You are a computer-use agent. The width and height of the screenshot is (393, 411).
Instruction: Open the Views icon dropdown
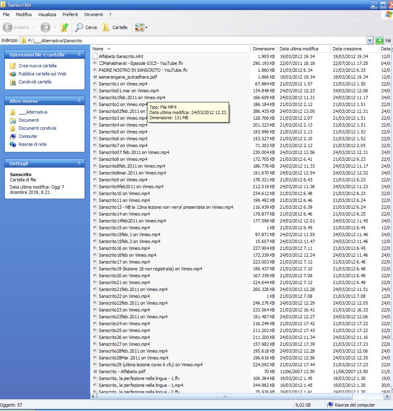[x=141, y=27]
